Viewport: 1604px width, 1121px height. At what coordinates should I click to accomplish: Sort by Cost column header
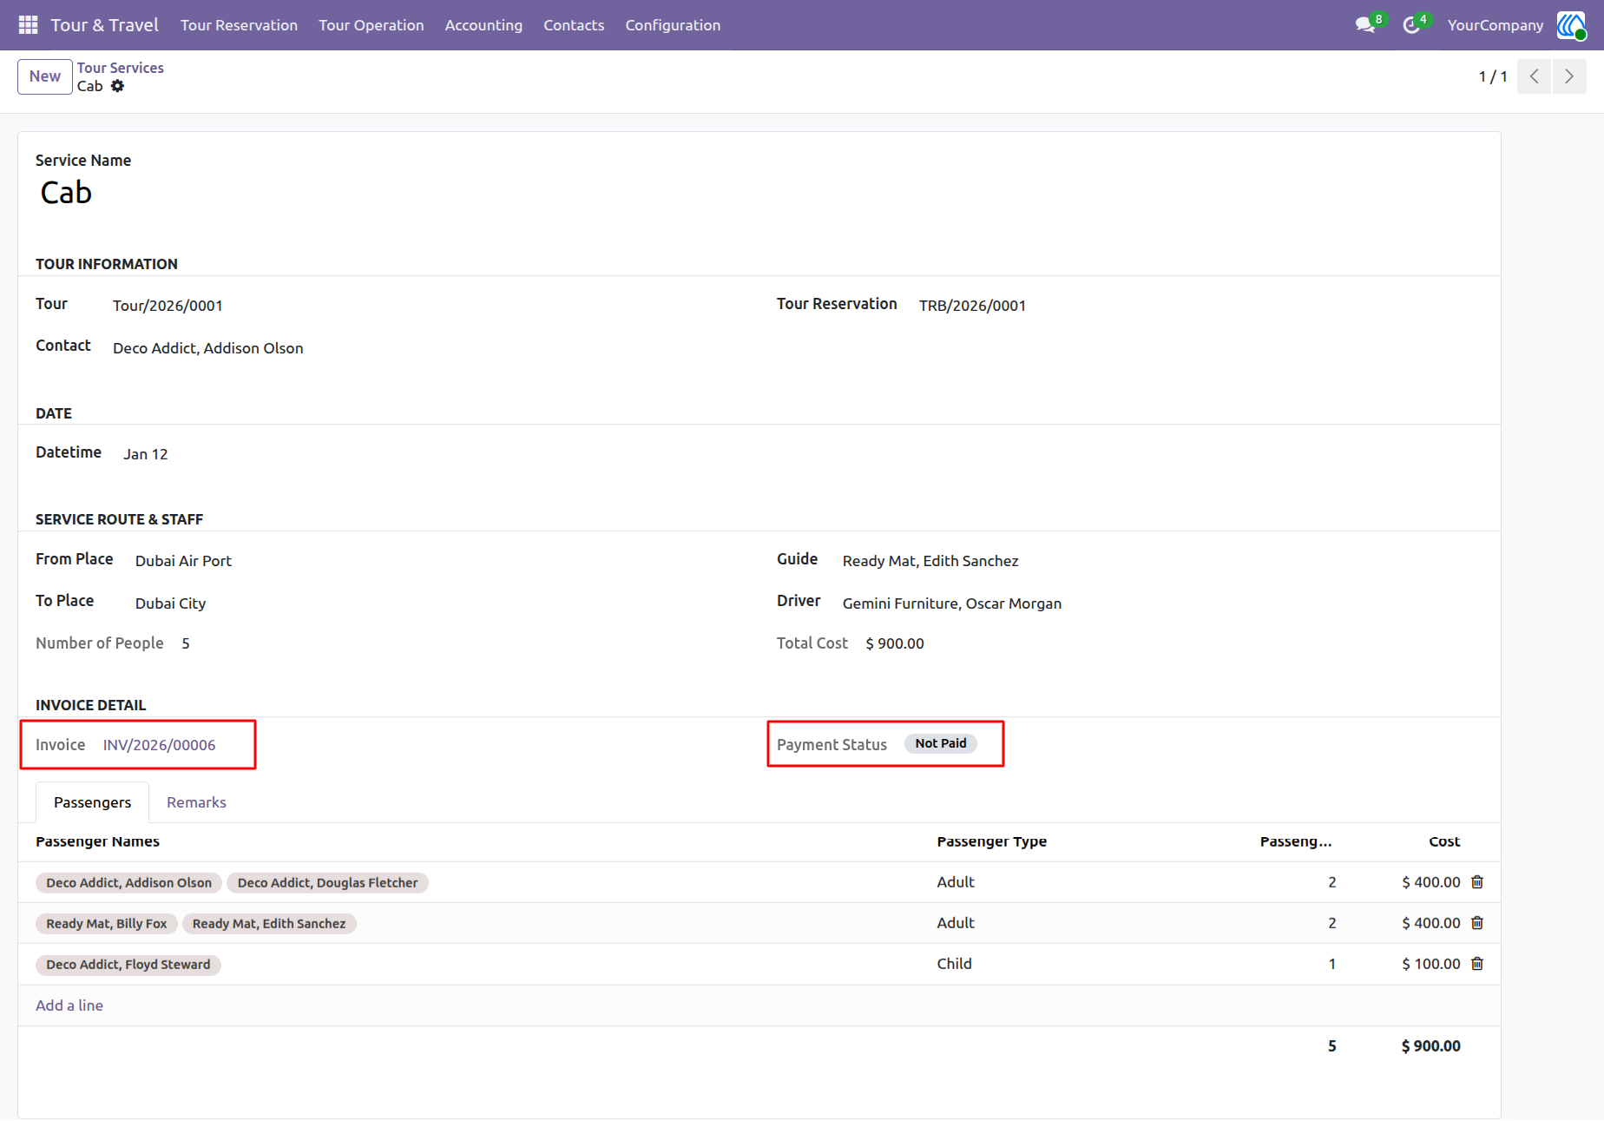(x=1444, y=841)
